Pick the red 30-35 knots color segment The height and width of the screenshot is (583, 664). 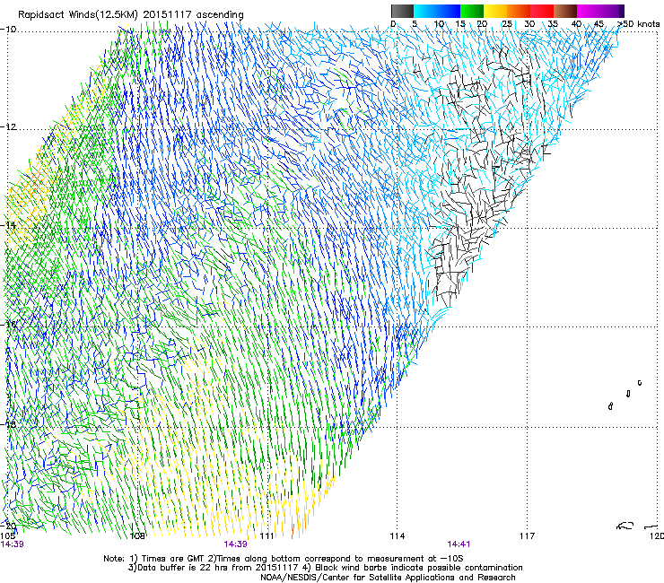542,11
